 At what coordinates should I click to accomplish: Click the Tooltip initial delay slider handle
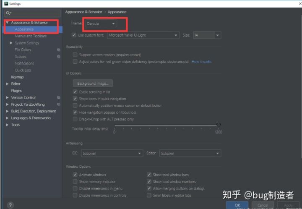218,125
